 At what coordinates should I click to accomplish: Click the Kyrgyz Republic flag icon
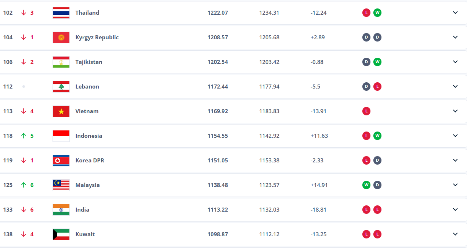[61, 37]
